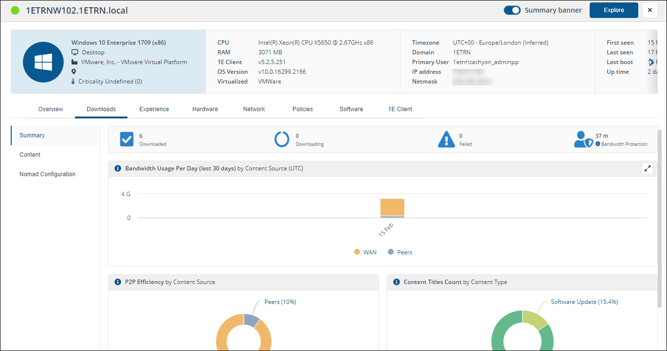Toggle Peers series in chart legend
The height and width of the screenshot is (351, 667).
pos(400,252)
